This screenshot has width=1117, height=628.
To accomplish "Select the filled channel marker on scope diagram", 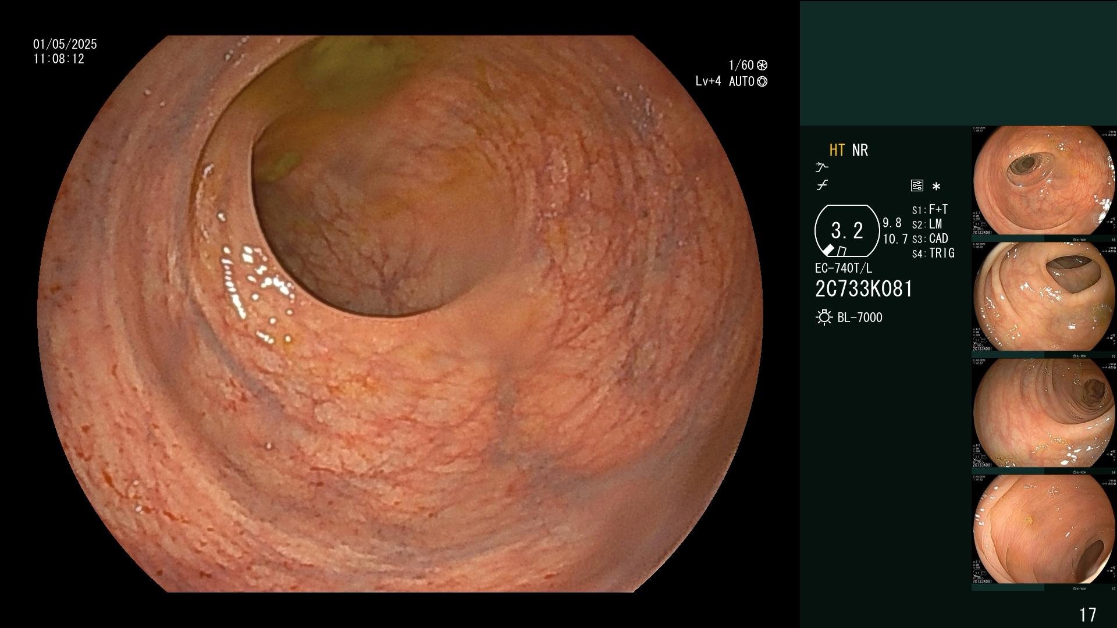I will coord(828,250).
